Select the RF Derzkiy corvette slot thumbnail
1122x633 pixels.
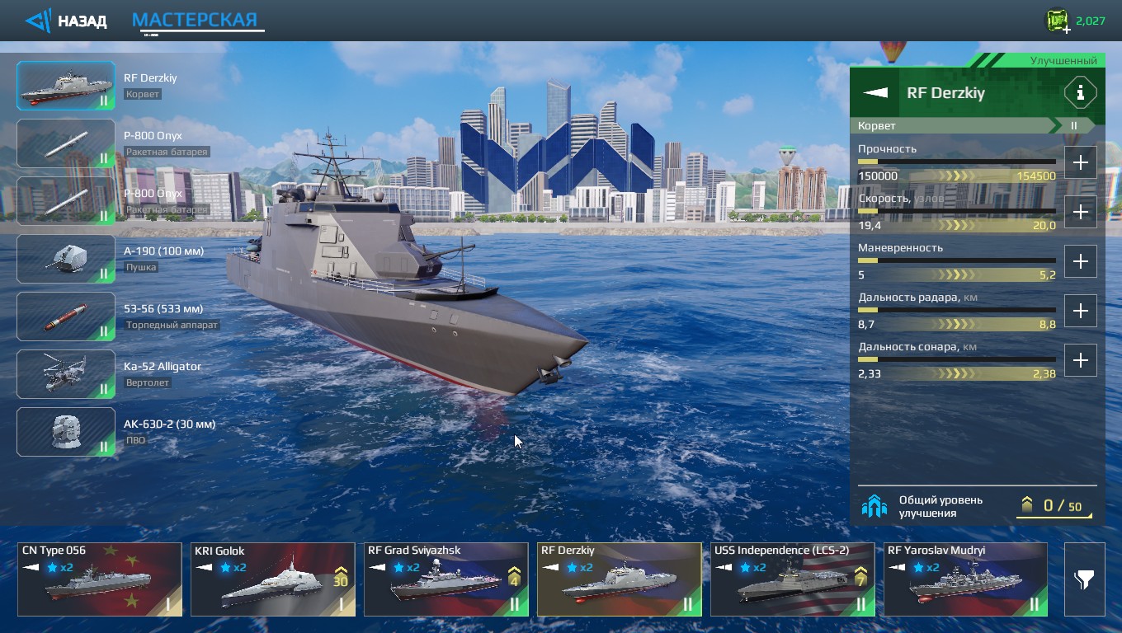[66, 86]
